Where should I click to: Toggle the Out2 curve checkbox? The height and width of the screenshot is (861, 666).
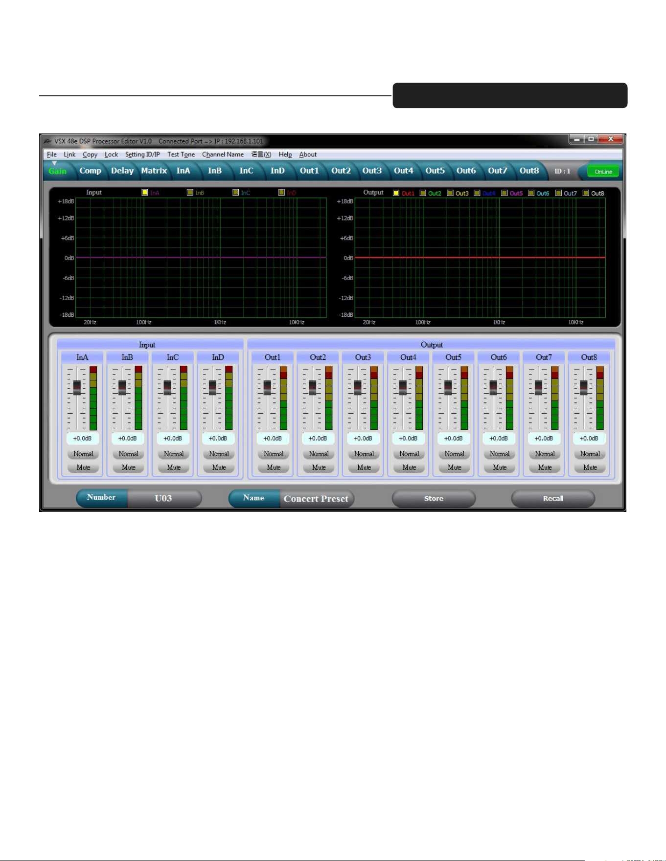[x=423, y=193]
